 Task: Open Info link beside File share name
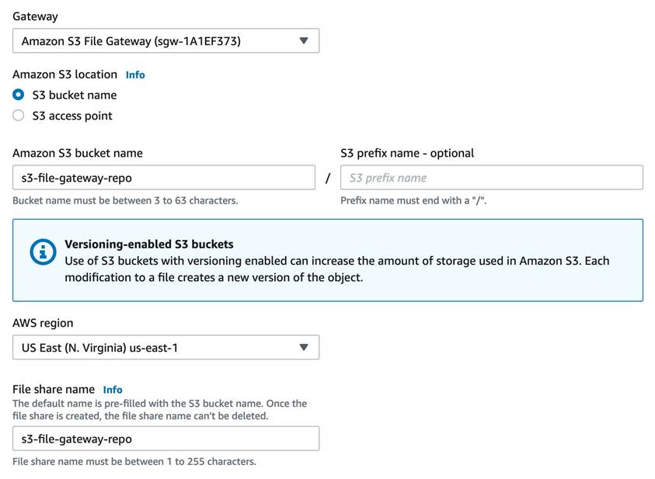pos(113,390)
